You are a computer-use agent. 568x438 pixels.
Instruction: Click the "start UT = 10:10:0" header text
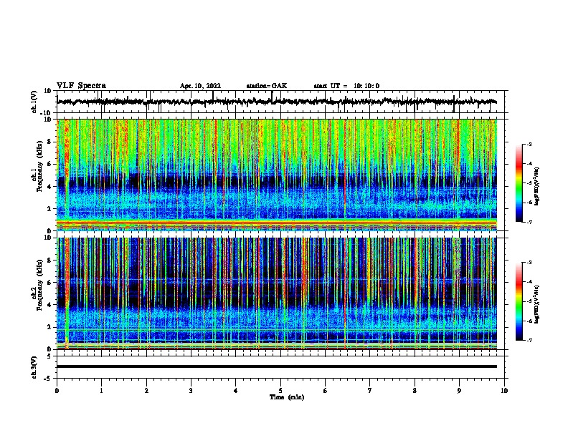click(x=346, y=86)
